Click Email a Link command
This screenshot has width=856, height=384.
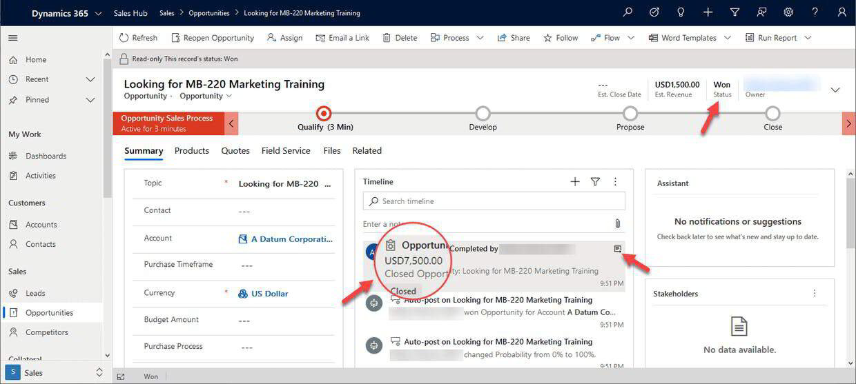coord(342,38)
